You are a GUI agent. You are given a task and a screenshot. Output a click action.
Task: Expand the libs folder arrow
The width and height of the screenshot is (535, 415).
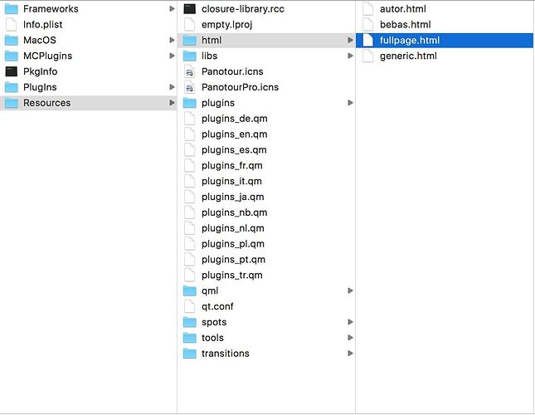(350, 56)
